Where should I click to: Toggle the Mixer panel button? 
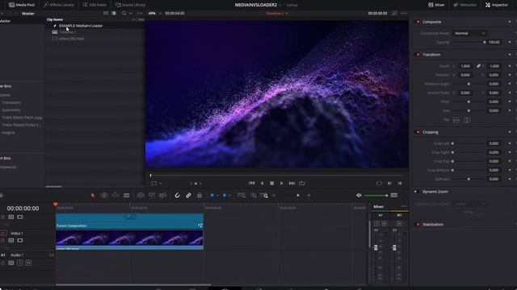(436, 5)
